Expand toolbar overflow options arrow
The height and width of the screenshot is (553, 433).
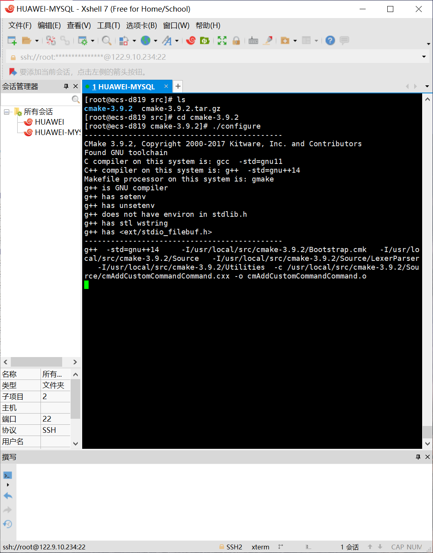428,44
